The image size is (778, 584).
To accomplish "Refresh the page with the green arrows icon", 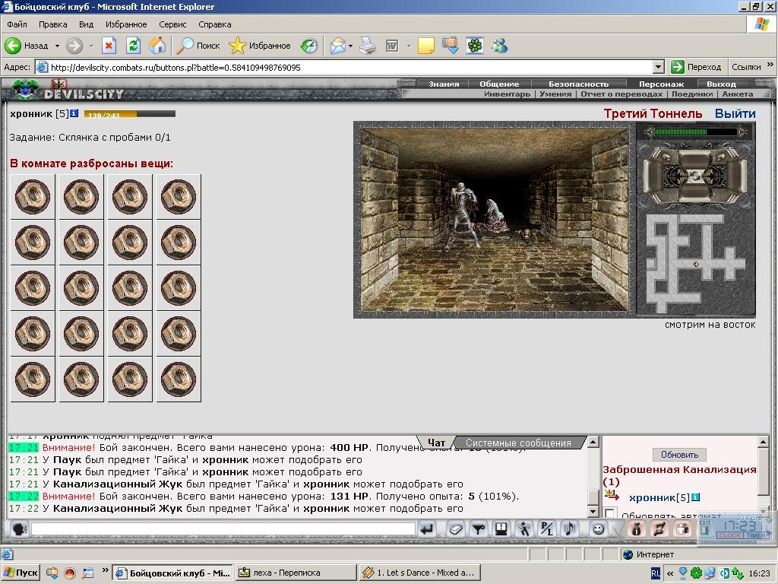I will (133, 46).
